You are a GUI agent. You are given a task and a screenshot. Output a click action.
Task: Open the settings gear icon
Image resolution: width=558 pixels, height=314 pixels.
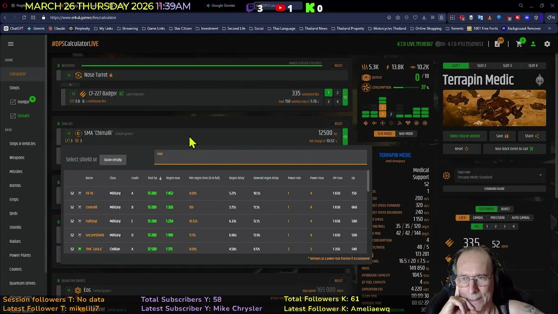point(547,44)
